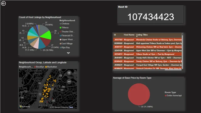Expand the neighbourhood legend with down triangle
The image size is (201, 113).
68,53
